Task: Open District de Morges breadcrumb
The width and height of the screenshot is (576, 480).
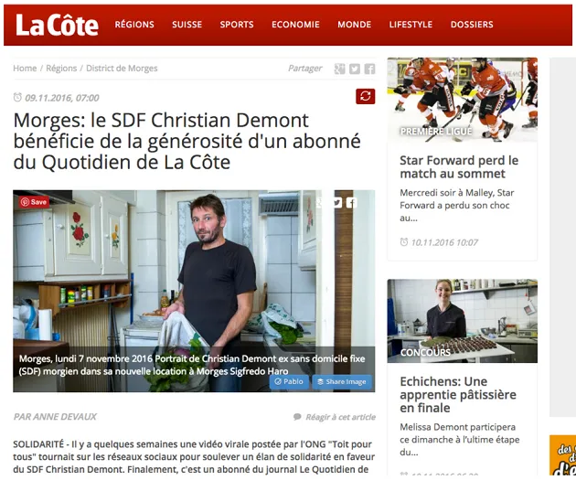Action: point(122,69)
